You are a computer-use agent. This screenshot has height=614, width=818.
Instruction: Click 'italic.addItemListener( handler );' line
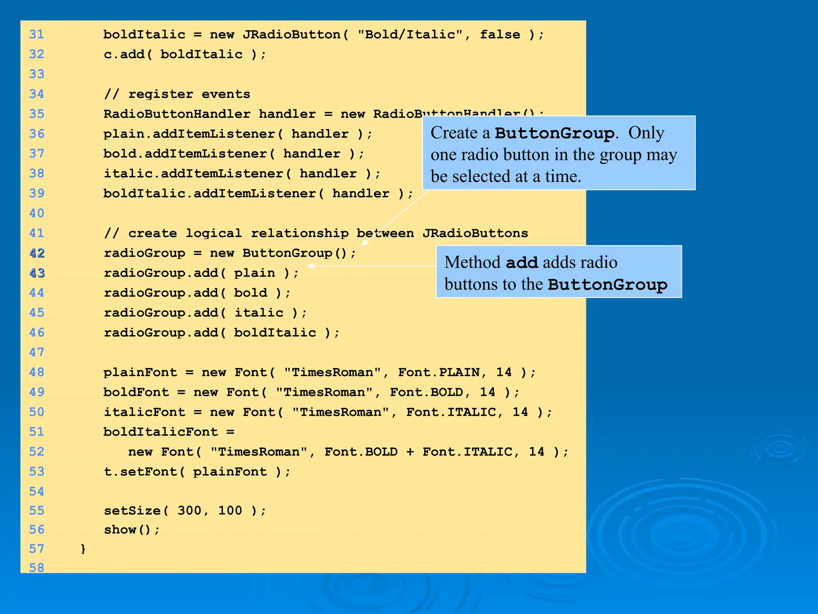tap(242, 174)
